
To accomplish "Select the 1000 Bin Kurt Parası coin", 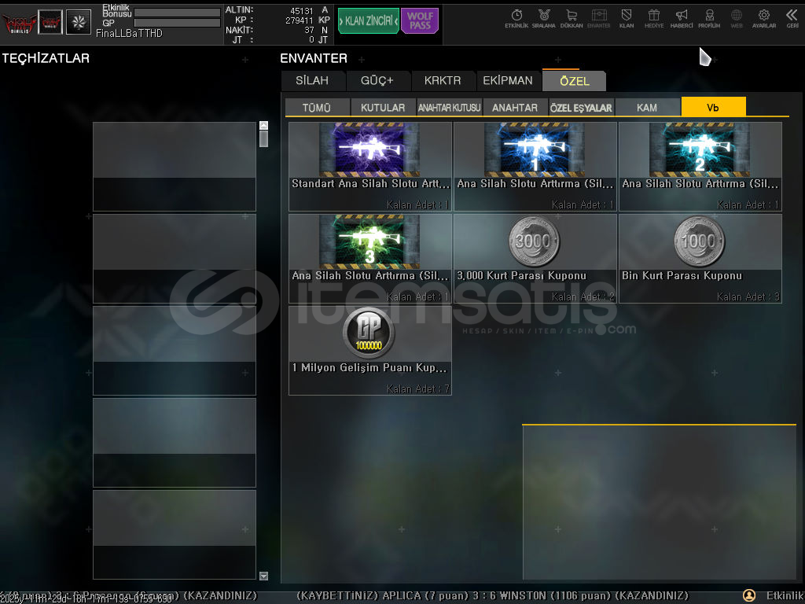I will coord(699,241).
